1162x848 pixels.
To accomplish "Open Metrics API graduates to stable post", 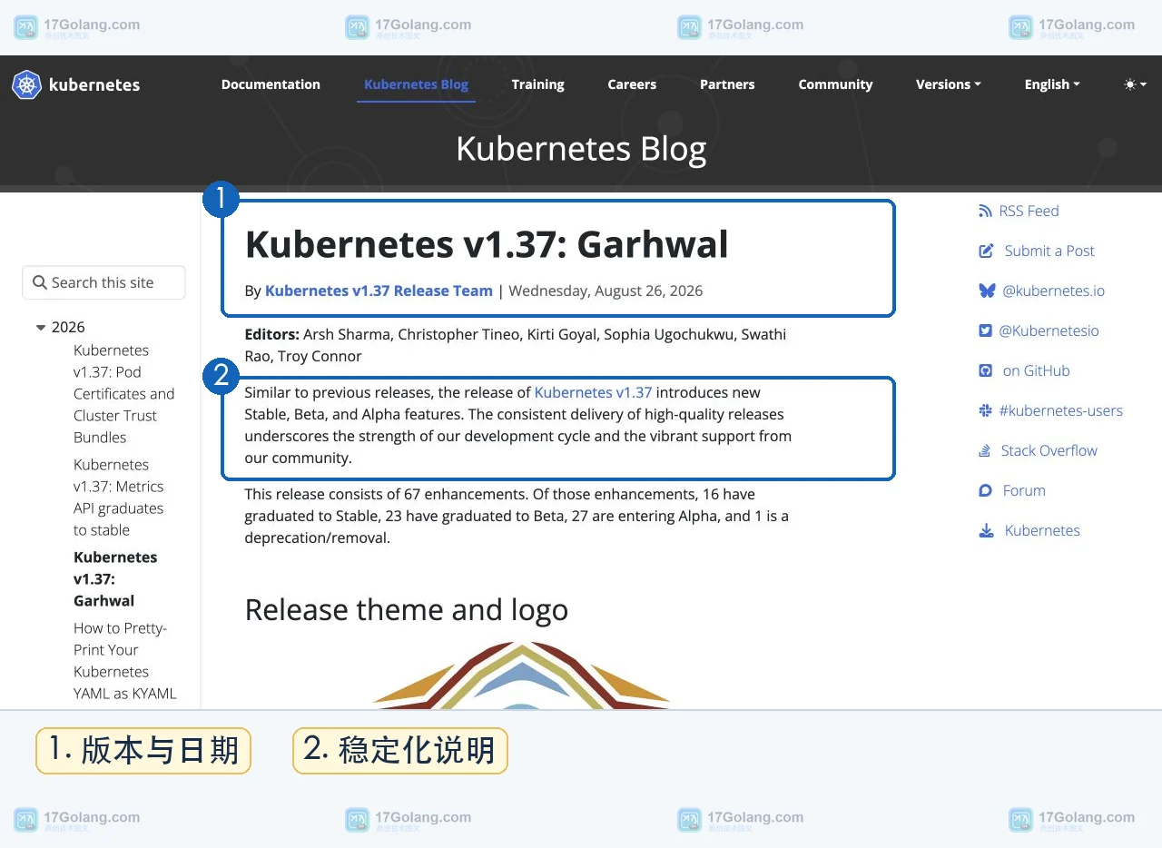I will [119, 497].
